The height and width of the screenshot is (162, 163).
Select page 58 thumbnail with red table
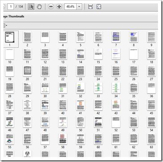(x=63, y=139)
